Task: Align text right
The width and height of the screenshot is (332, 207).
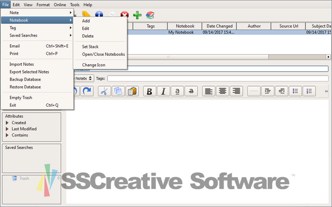Action: click(x=236, y=91)
